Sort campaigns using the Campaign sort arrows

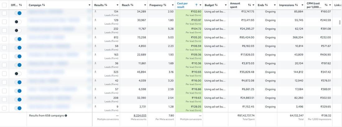click(44, 5)
